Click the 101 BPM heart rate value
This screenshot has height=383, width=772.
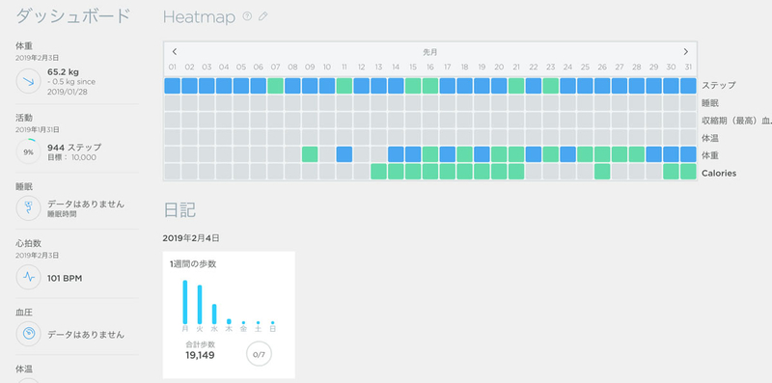click(x=65, y=278)
